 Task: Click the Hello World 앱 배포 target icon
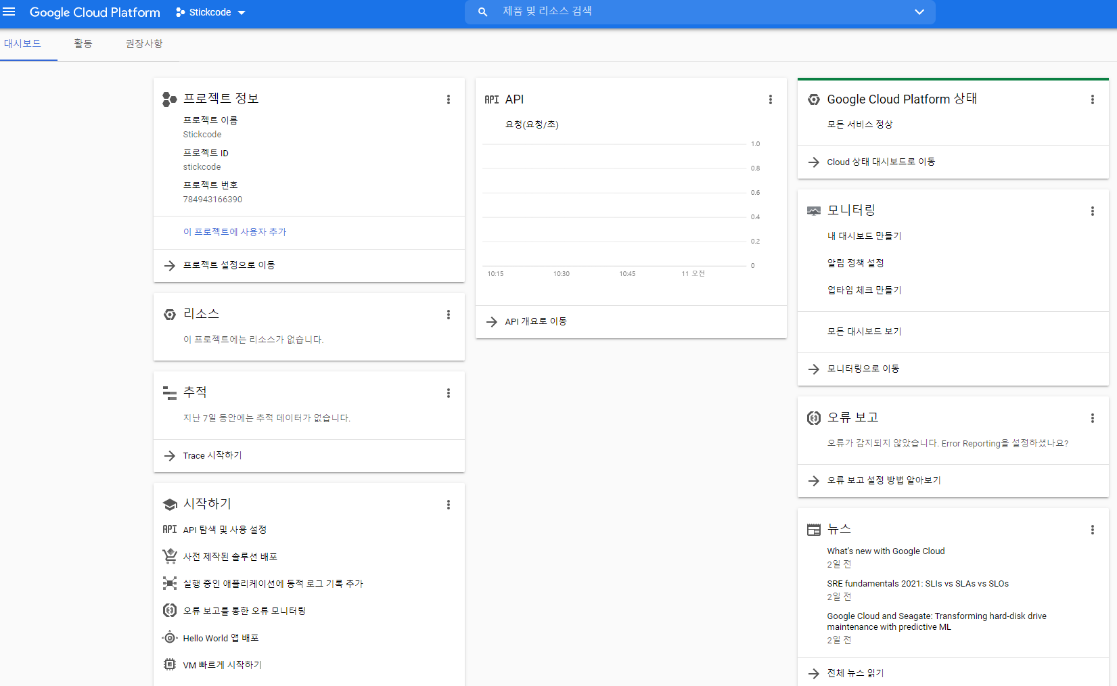click(x=170, y=638)
